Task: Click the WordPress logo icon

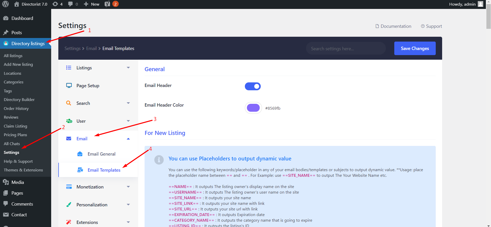Action: click(x=6, y=4)
